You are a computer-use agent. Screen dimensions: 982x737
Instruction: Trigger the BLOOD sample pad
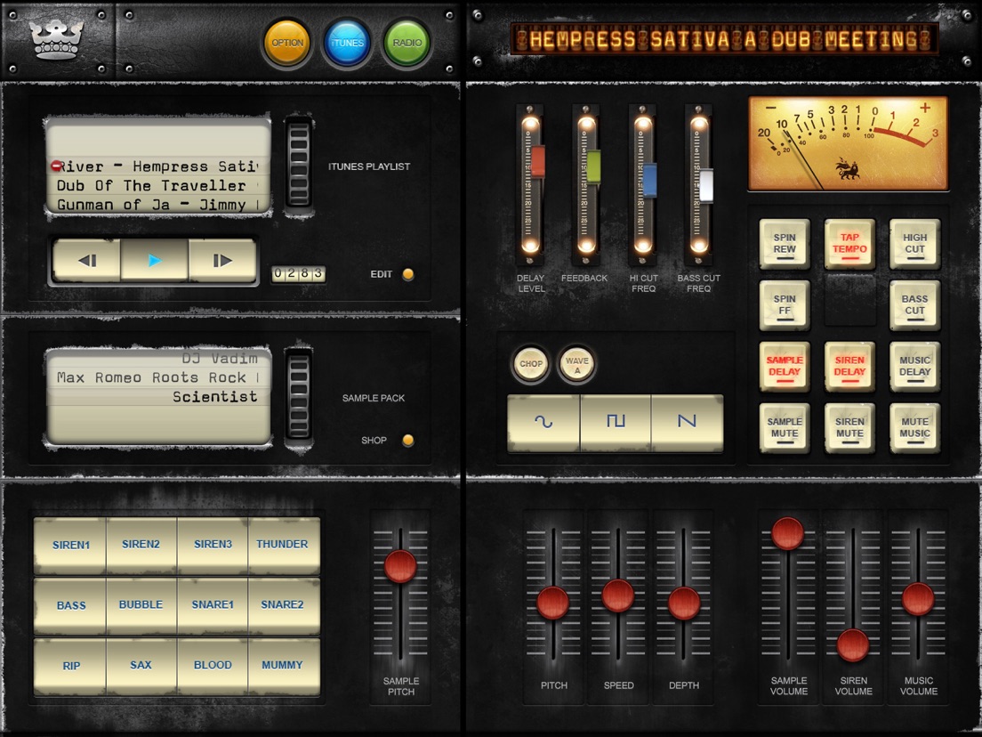click(213, 666)
